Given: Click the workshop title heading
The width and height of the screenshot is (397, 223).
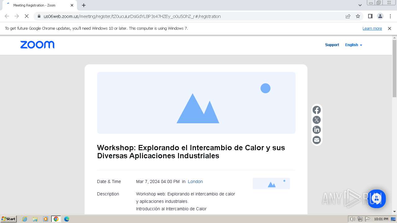Looking at the screenshot, I should (x=191, y=152).
